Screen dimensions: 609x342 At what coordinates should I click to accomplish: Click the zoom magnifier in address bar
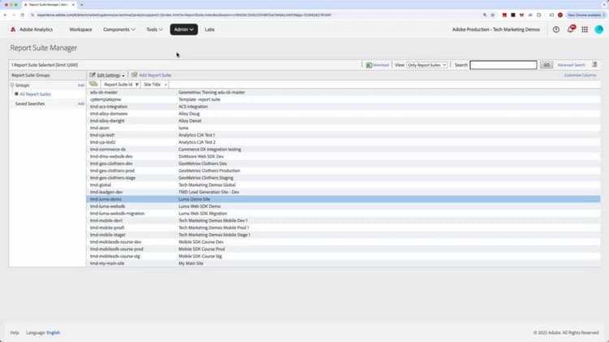(485, 15)
